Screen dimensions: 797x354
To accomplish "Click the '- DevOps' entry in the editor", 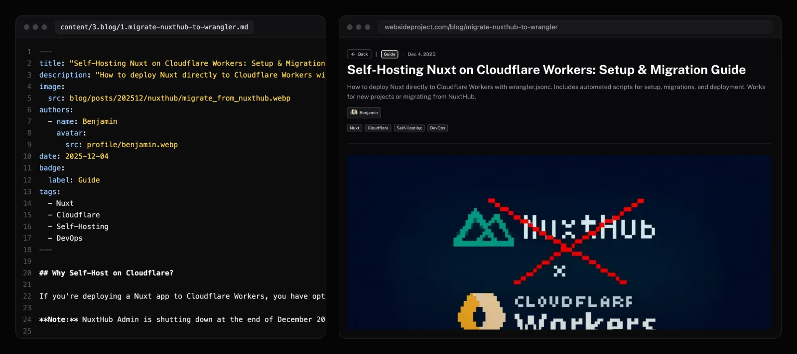I will 65,238.
